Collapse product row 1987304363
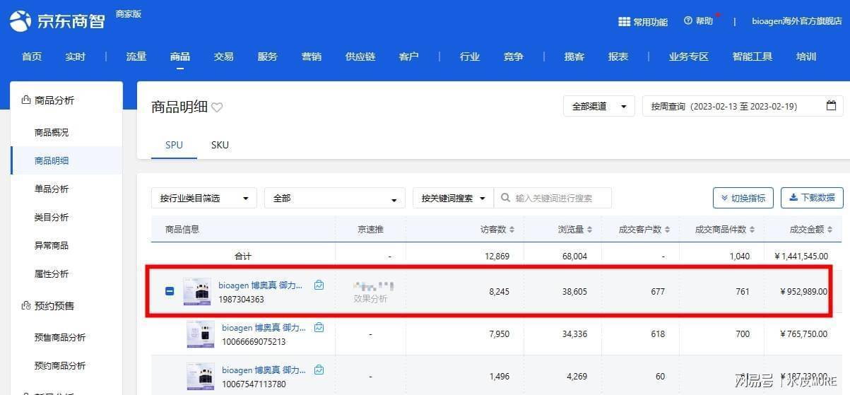 [170, 291]
